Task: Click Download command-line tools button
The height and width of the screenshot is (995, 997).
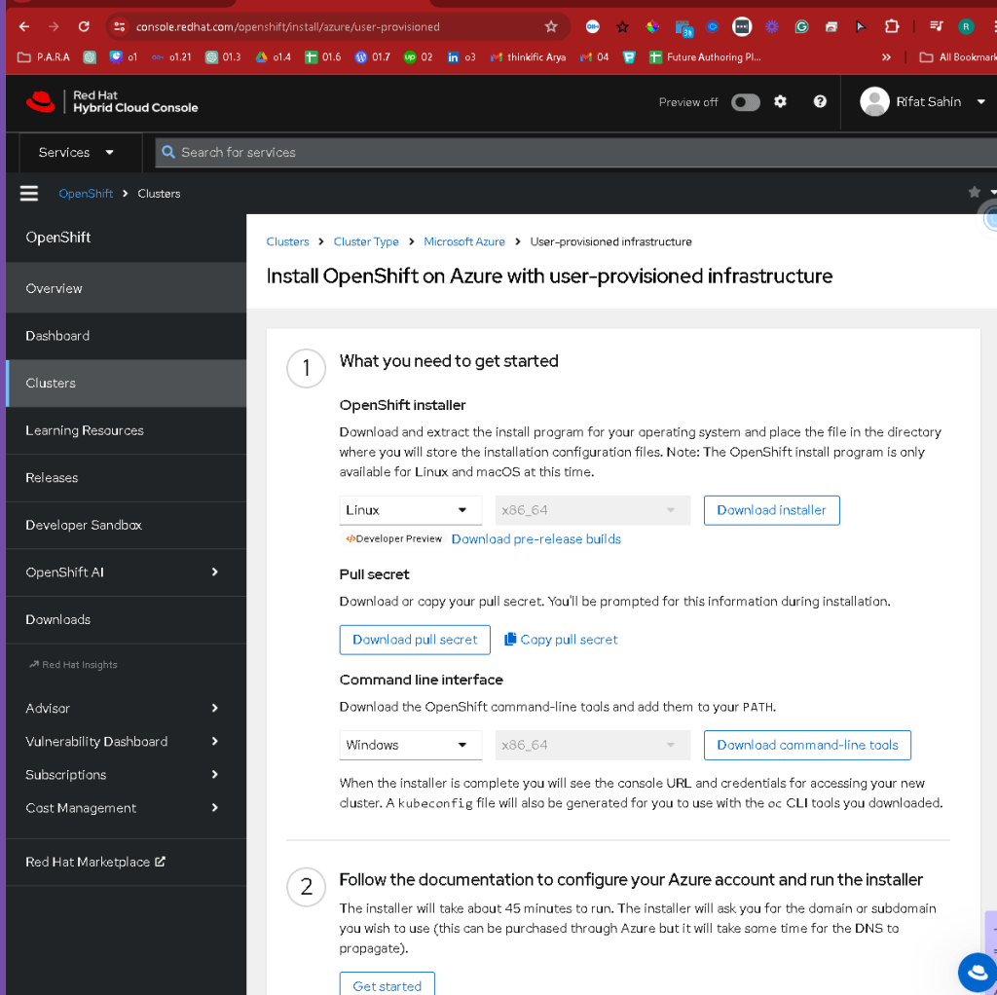Action: coord(807,745)
